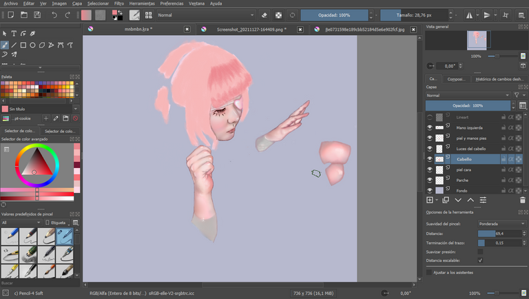Select the Pencil-4 Soft brush preset
The width and height of the screenshot is (529, 299).
click(65, 236)
